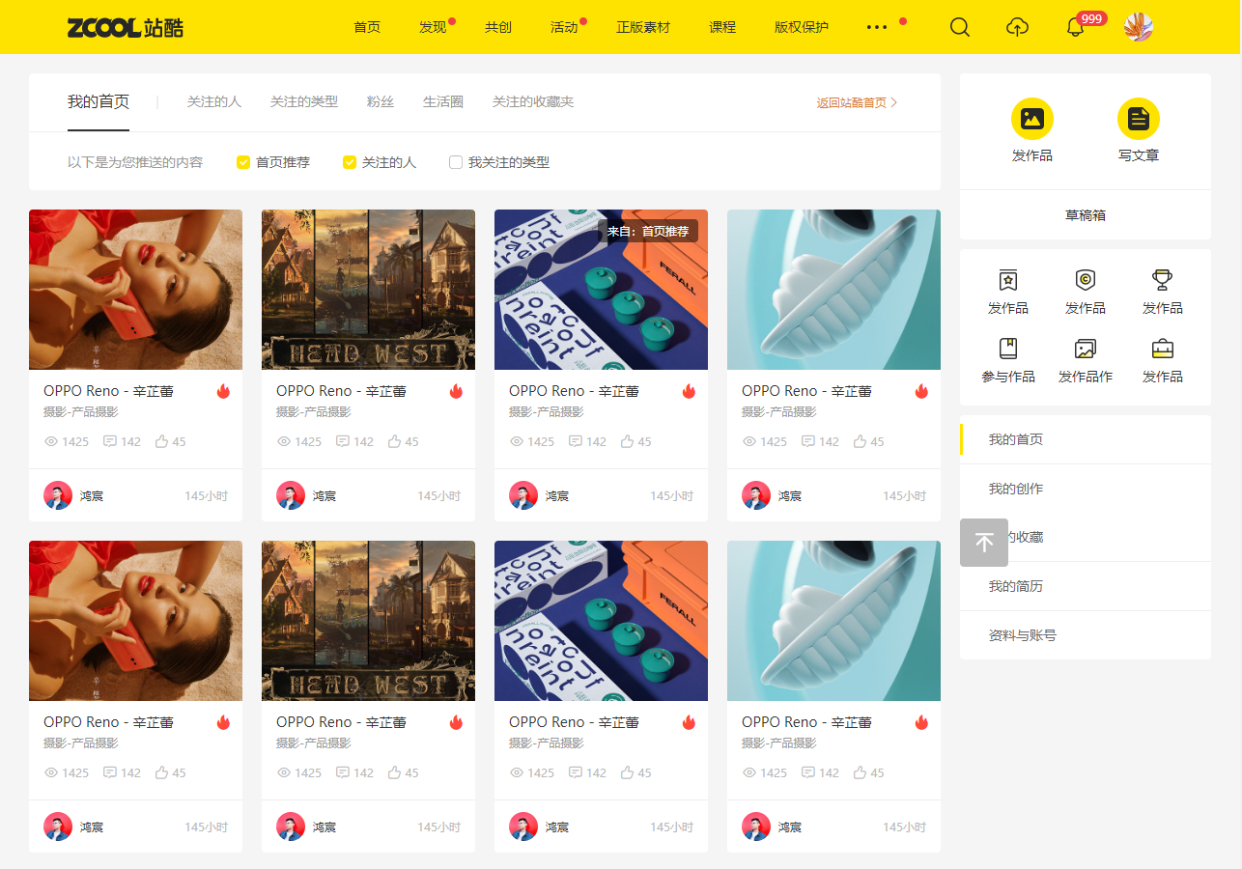Toggle the 关注的人 checkbox
The width and height of the screenshot is (1242, 869).
[x=350, y=162]
